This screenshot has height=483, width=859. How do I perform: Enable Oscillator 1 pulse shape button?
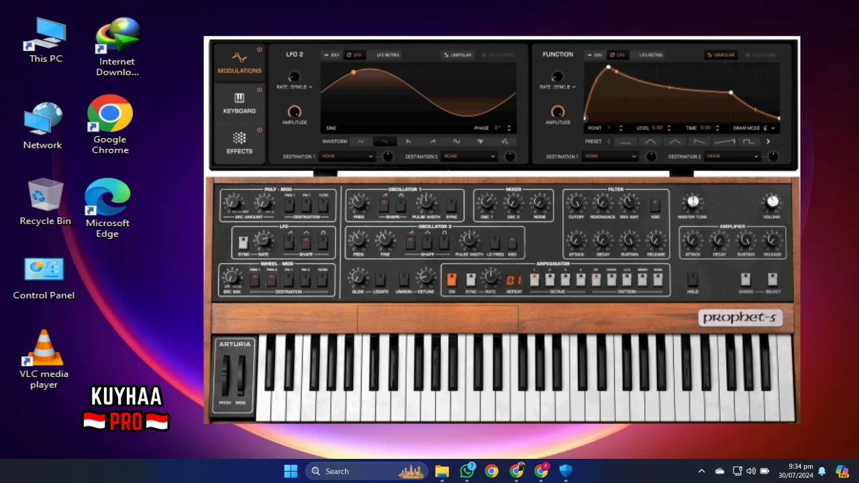pos(401,204)
